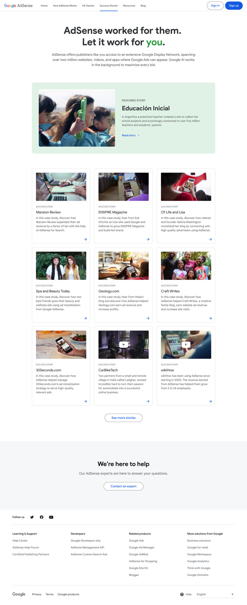Screen dimensions: 247x605
Task: Click the arrow on Mansion Review card
Action: click(85, 239)
